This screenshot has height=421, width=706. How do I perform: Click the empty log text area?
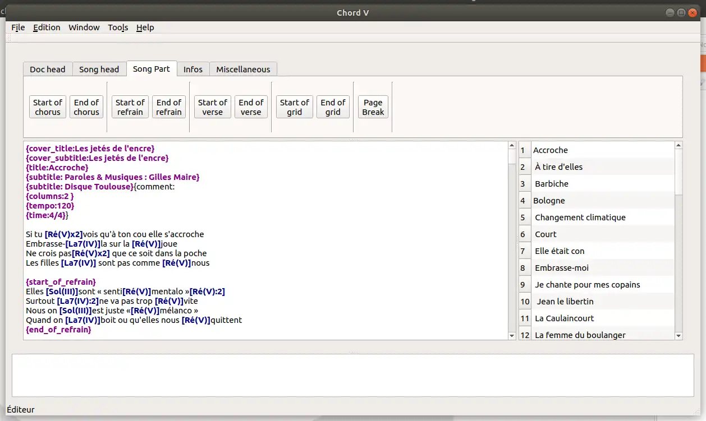[352, 375]
